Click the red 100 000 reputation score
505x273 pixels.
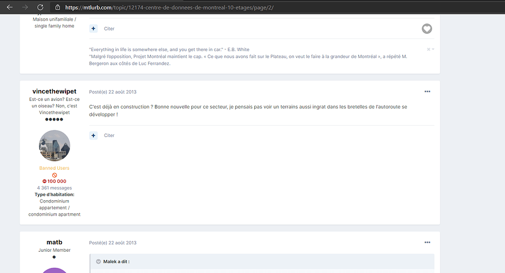55,181
